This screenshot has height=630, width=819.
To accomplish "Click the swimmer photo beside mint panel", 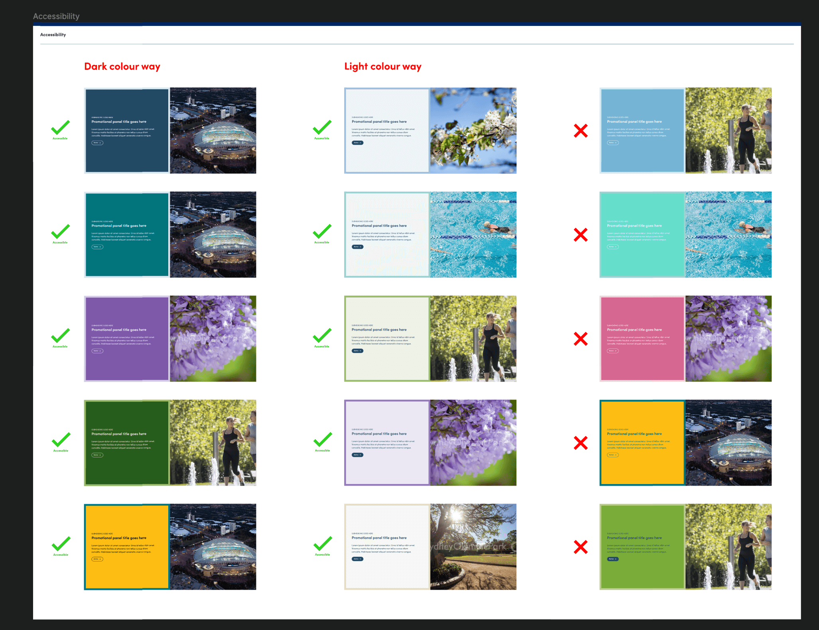I will pyautogui.click(x=728, y=235).
